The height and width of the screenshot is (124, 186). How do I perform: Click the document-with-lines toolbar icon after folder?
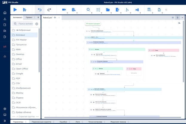tap(117, 10)
